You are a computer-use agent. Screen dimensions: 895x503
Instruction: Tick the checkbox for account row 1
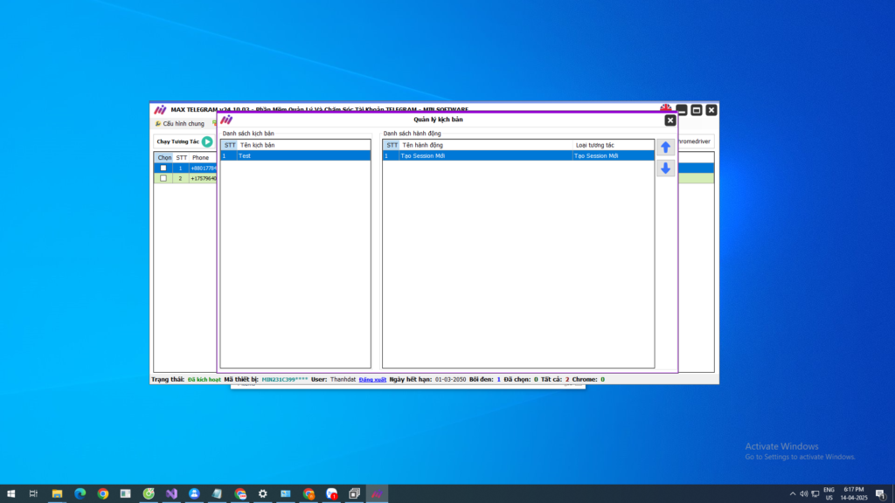pos(163,168)
